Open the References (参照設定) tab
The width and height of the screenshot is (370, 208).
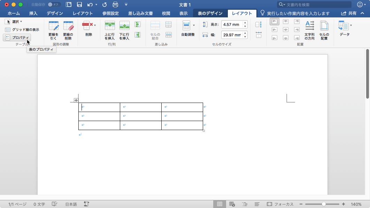110,14
